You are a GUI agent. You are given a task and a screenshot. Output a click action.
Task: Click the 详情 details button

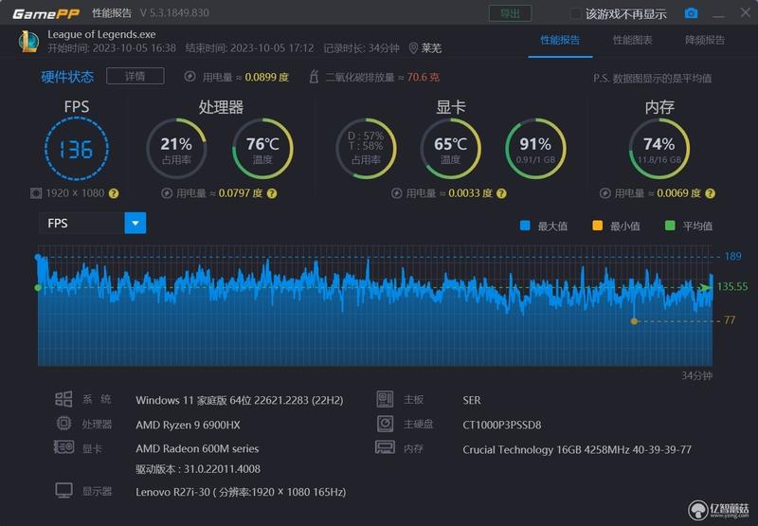pos(135,76)
